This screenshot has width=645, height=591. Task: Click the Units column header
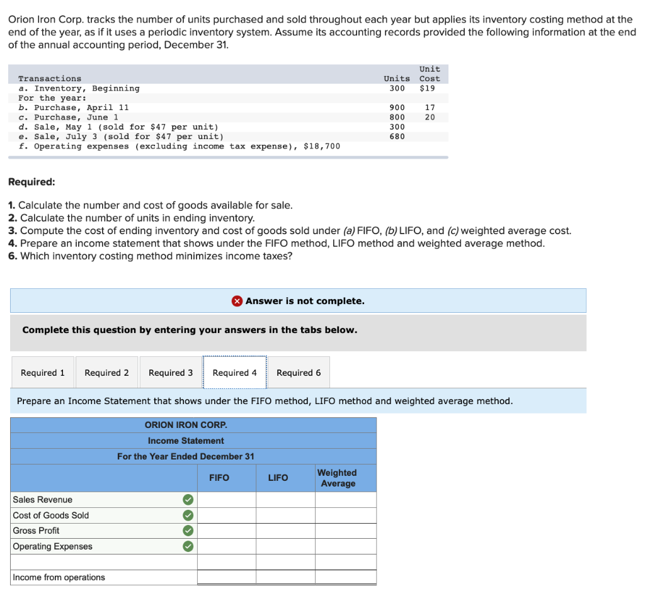[x=397, y=79]
